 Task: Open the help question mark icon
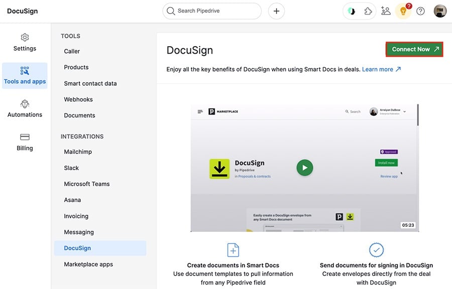tap(421, 11)
